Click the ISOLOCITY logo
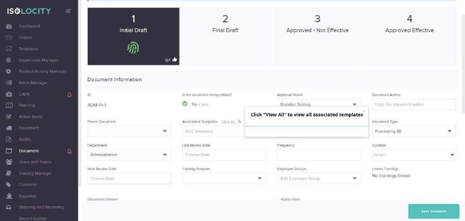 pyautogui.click(x=29, y=11)
